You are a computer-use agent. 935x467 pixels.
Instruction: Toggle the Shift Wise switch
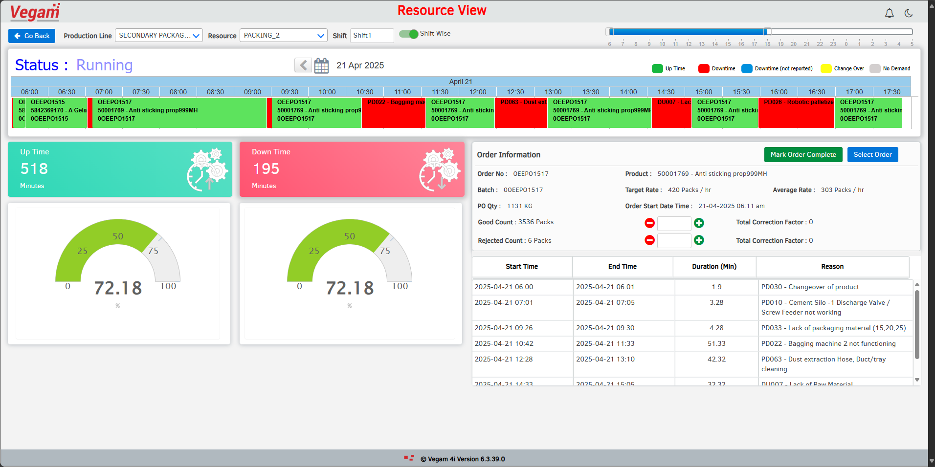coord(408,34)
